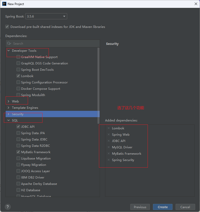Screen dimensions: 200x212
Task: Click the Previous button
Action: (x=140, y=207)
